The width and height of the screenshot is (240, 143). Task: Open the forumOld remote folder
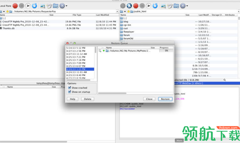(x=128, y=38)
